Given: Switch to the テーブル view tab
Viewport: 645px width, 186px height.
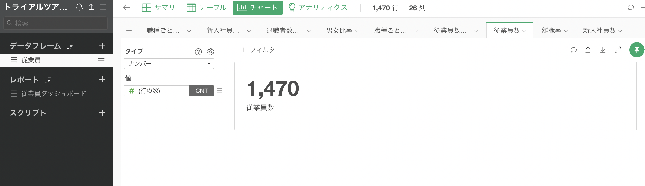Looking at the screenshot, I should pos(207,8).
